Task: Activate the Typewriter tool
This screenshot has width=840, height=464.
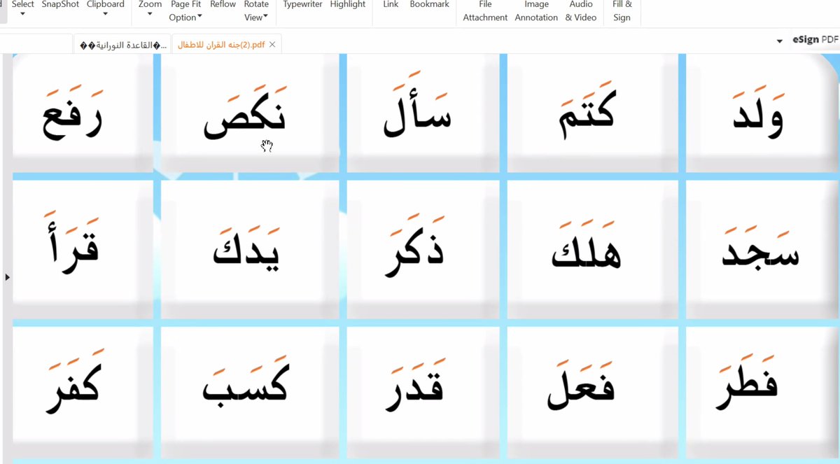Action: coord(302,4)
